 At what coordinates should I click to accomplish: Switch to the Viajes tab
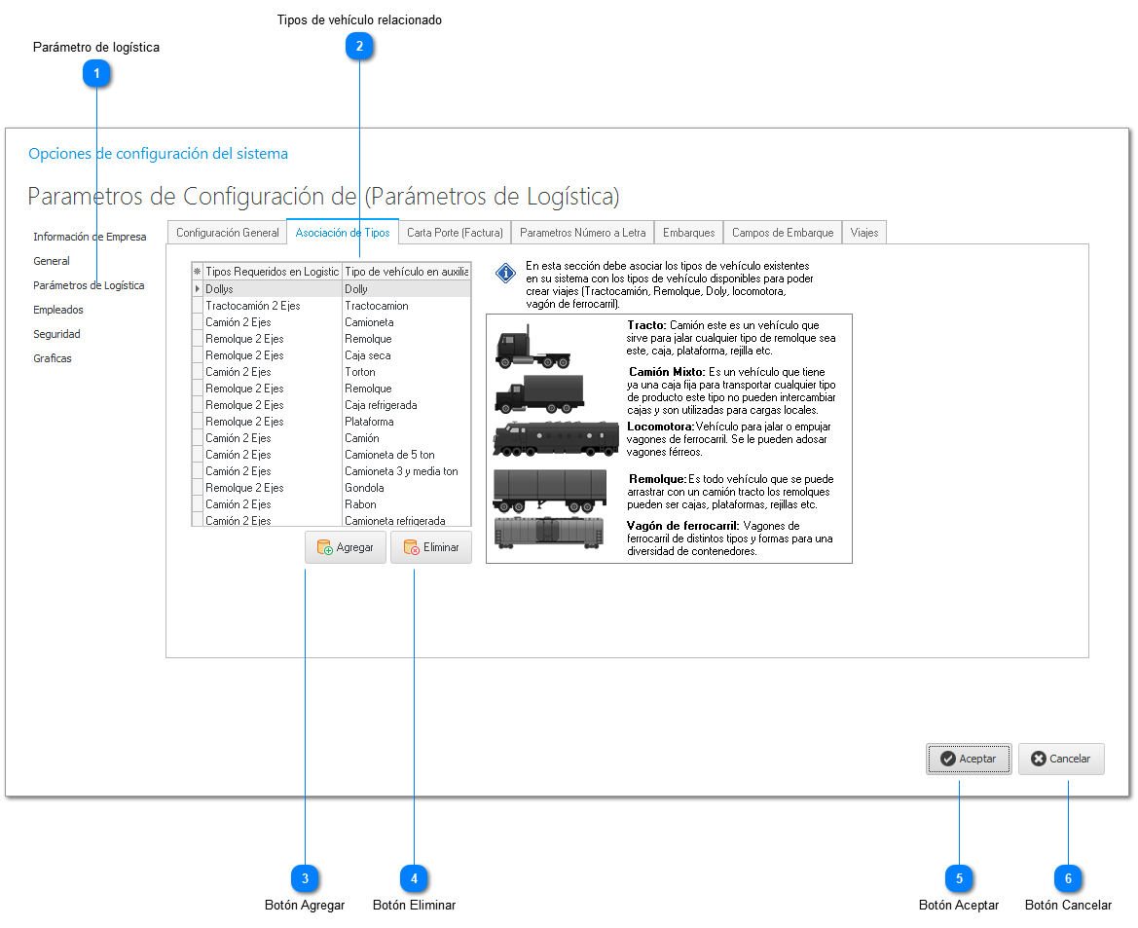pos(864,233)
